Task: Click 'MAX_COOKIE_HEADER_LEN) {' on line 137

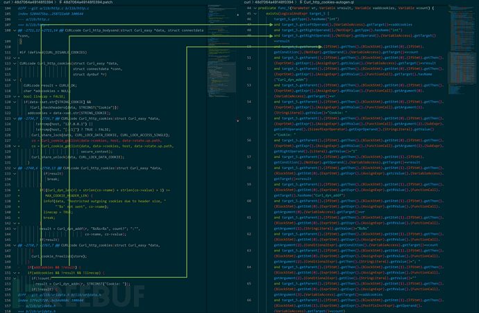Action: (x=69, y=196)
